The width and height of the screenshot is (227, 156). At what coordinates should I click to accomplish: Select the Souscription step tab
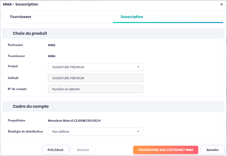click(x=132, y=17)
